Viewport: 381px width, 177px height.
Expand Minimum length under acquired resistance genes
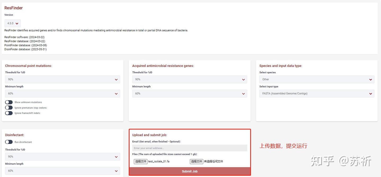coord(190,93)
